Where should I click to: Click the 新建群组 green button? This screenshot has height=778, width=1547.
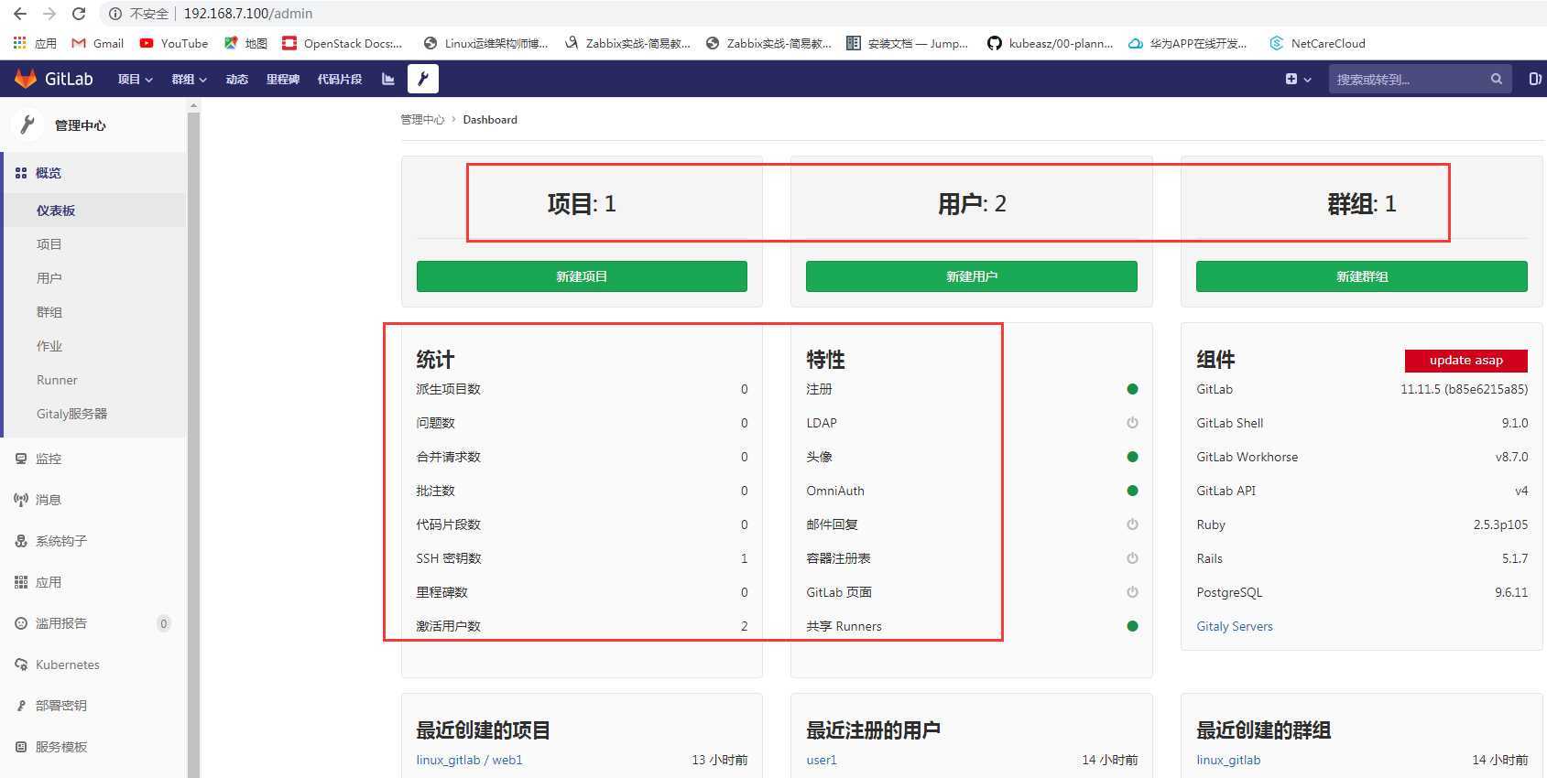click(x=1362, y=276)
